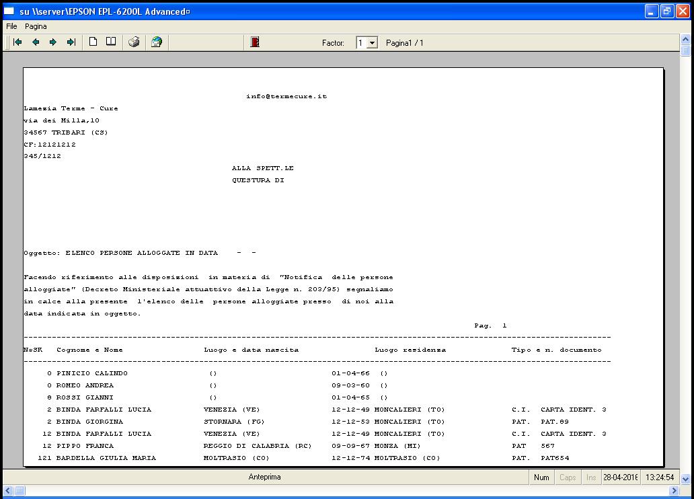Click the 'via dei Milla,10' address line
Viewport: 694px width, 499px height.
point(61,120)
